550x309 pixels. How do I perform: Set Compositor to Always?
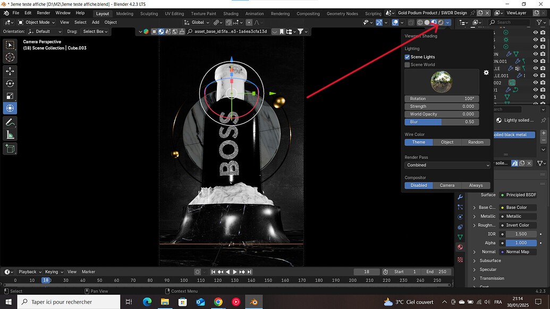pyautogui.click(x=476, y=185)
